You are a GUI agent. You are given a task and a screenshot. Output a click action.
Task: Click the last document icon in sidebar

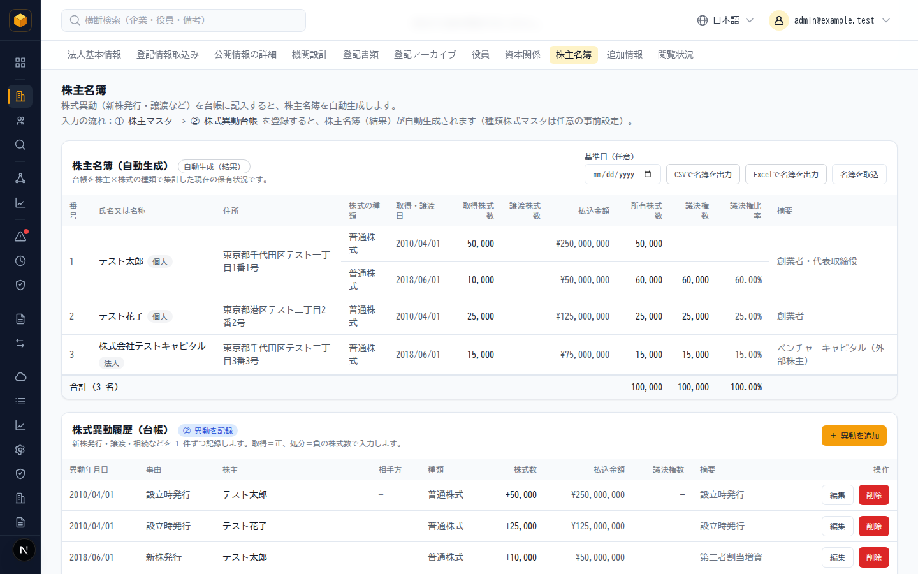[20, 522]
